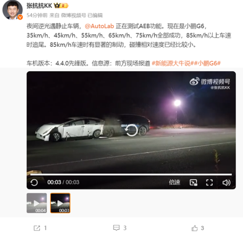Click the circular replay overlay on video
243x234 pixels.
click(x=131, y=130)
